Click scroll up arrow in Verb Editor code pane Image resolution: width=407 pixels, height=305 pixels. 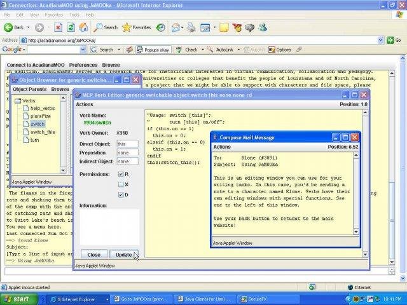click(365, 113)
